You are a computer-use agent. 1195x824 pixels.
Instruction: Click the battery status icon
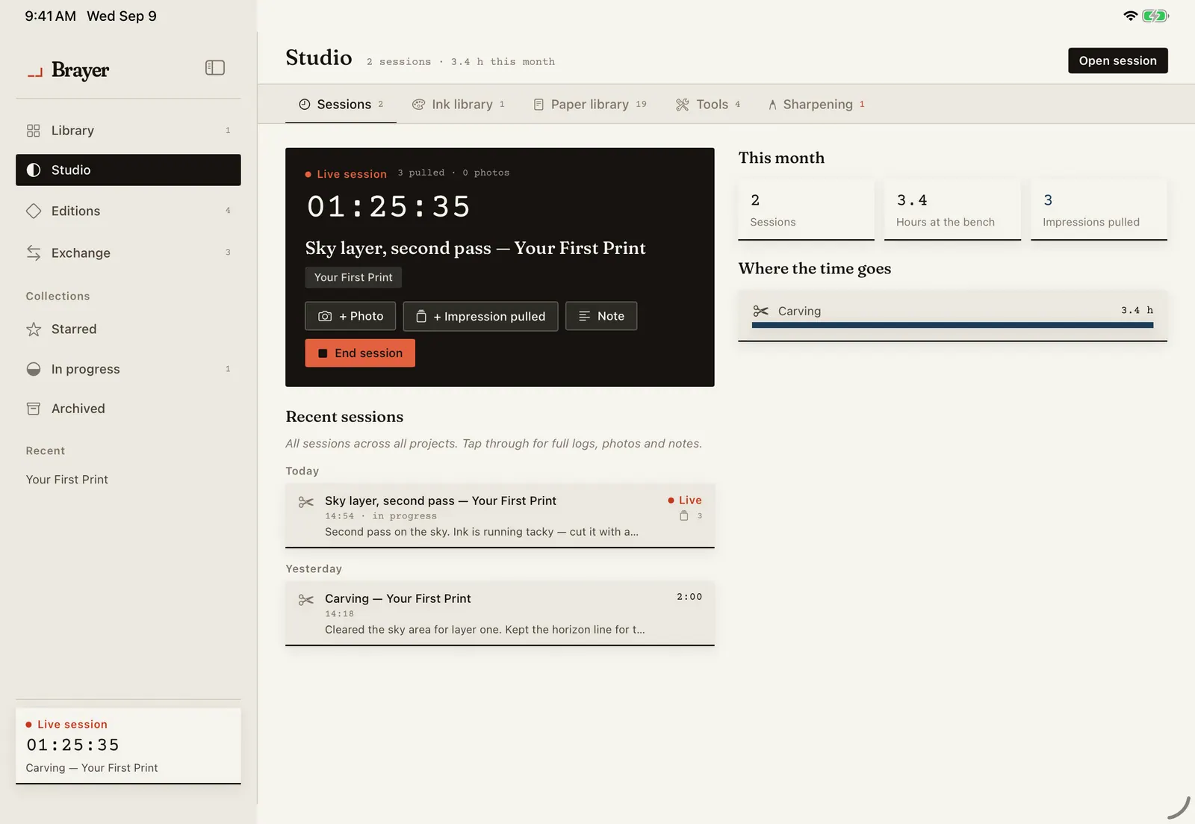(x=1155, y=16)
